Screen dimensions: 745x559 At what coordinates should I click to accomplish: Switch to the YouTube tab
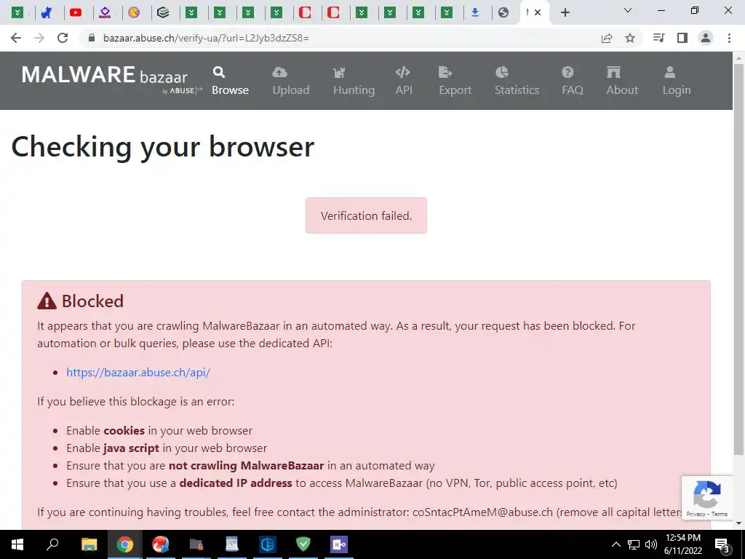point(75,12)
